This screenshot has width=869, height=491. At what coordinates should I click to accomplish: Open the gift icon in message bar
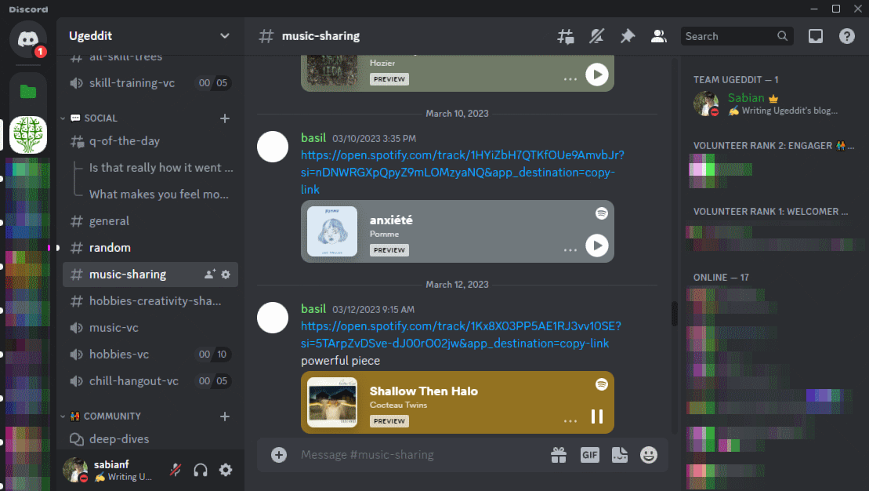pyautogui.click(x=558, y=455)
